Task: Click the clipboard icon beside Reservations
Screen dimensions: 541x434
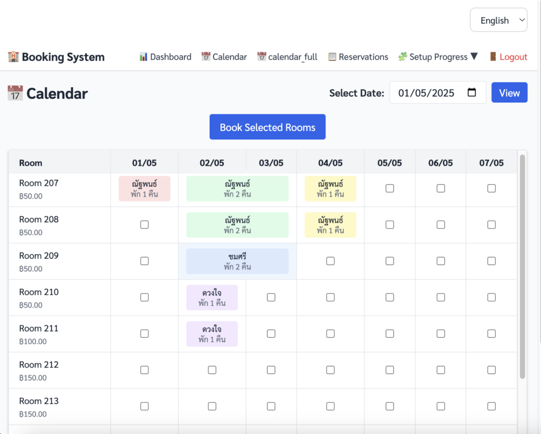Action: pos(332,56)
